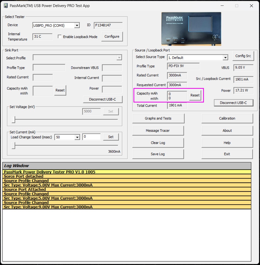
Task: Select log line 'Sorce Port detached'
Action: click(x=127, y=176)
